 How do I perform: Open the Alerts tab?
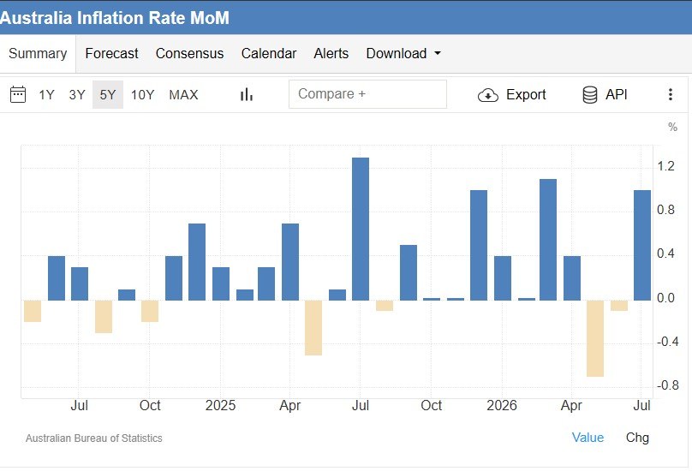pos(331,53)
